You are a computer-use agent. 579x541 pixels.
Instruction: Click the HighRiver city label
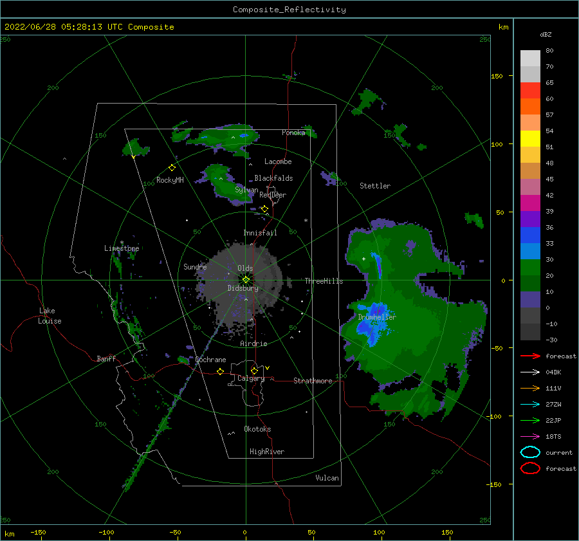(267, 452)
